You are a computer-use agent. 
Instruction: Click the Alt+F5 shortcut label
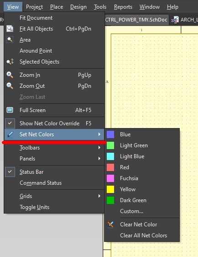[83, 110]
